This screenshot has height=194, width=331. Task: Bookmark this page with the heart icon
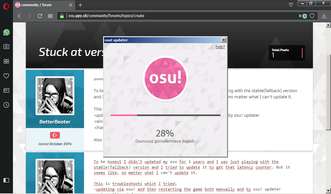[312, 16]
